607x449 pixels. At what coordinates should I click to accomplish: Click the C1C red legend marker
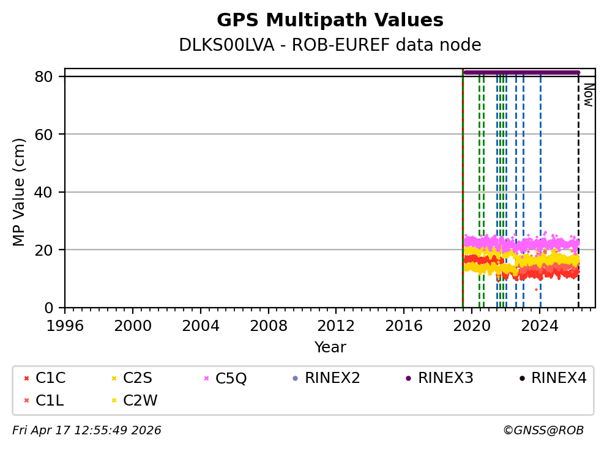pos(26,379)
